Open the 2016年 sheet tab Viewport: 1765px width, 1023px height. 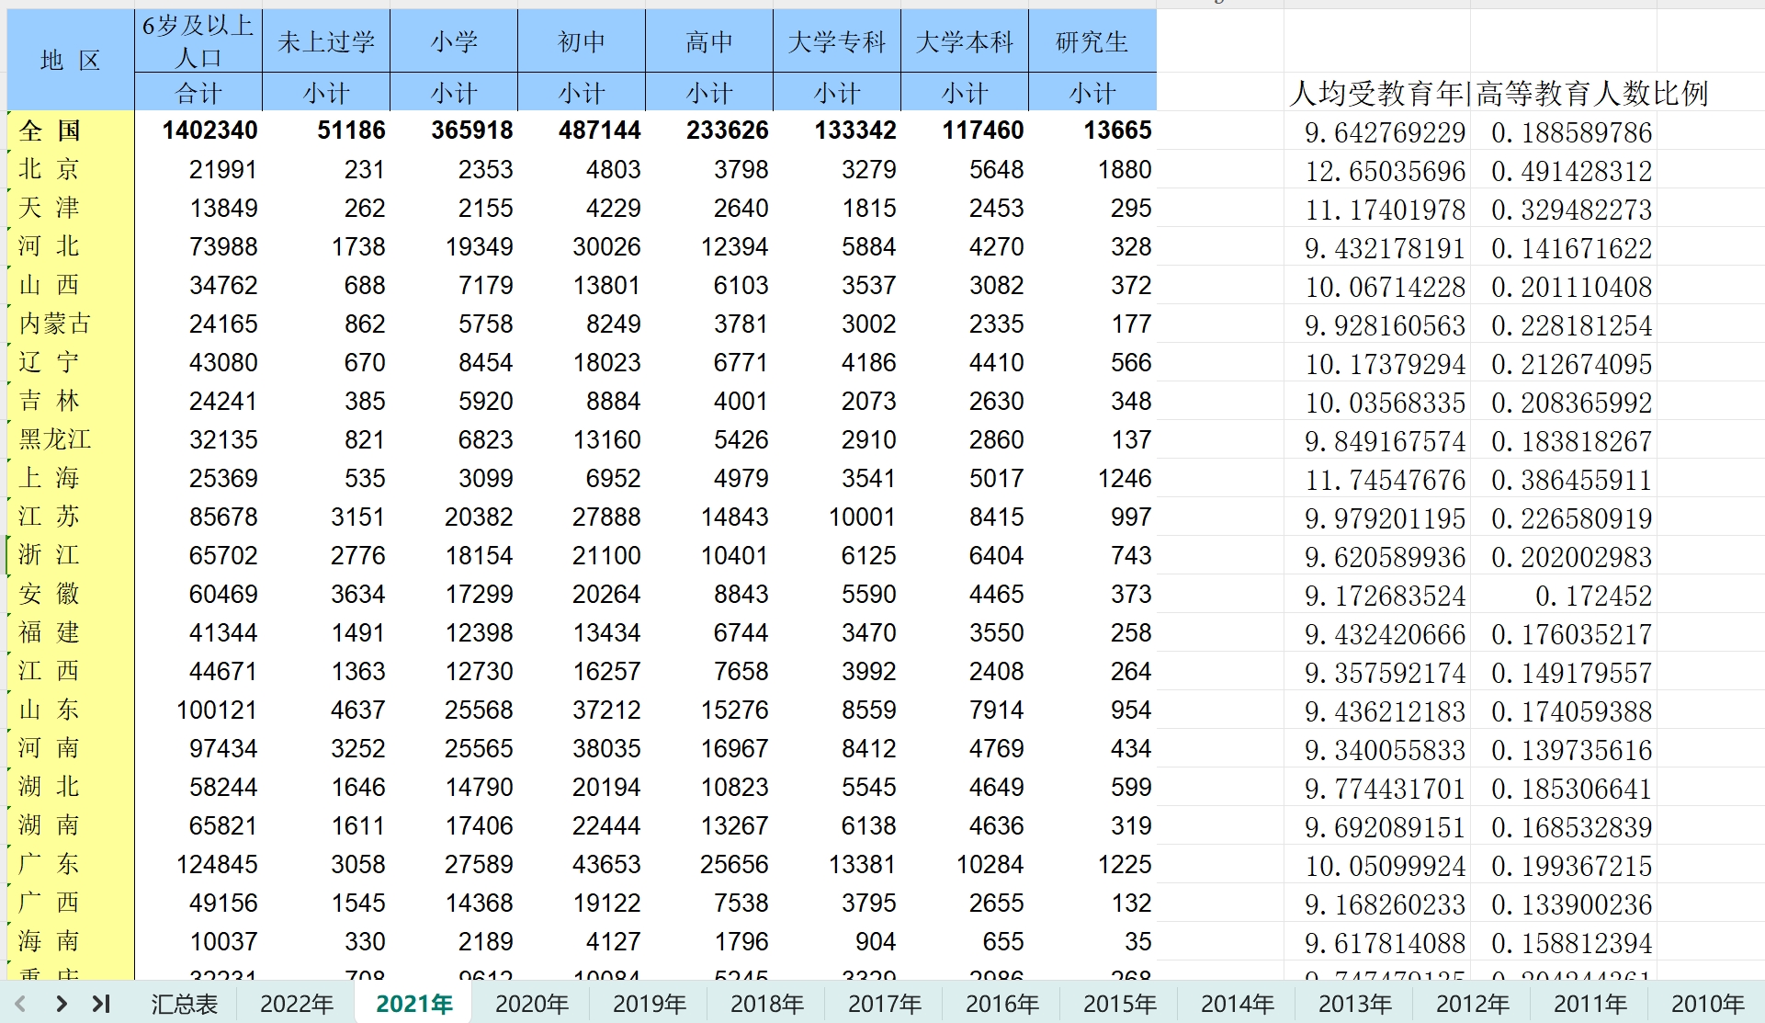1001,1003
